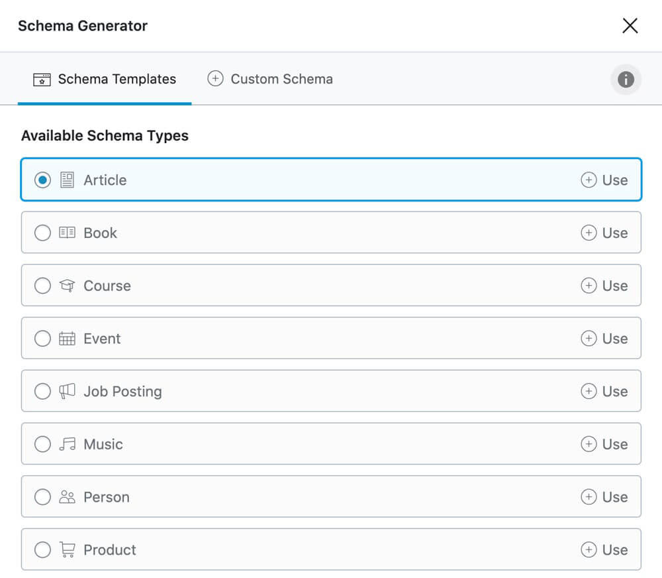Open the Schema Templates tab
Image resolution: width=662 pixels, height=578 pixels.
click(x=105, y=79)
